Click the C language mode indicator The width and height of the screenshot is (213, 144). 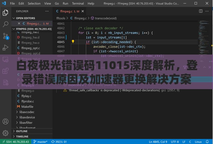190,142
